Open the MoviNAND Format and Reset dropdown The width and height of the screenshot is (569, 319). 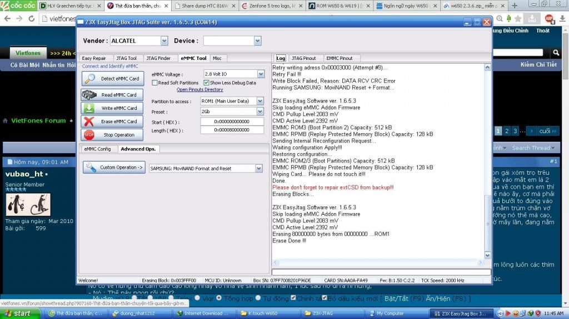click(x=258, y=168)
